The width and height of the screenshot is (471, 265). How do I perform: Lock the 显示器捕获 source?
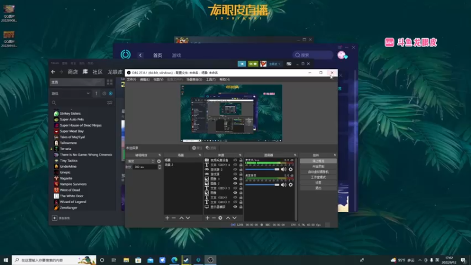[241, 207]
